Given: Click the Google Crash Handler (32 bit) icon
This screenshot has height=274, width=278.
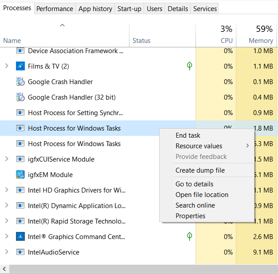Looking at the screenshot, I should point(20,97).
